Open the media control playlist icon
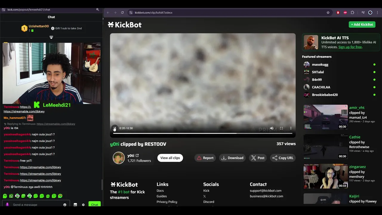This screenshot has height=215, width=382. (x=363, y=13)
